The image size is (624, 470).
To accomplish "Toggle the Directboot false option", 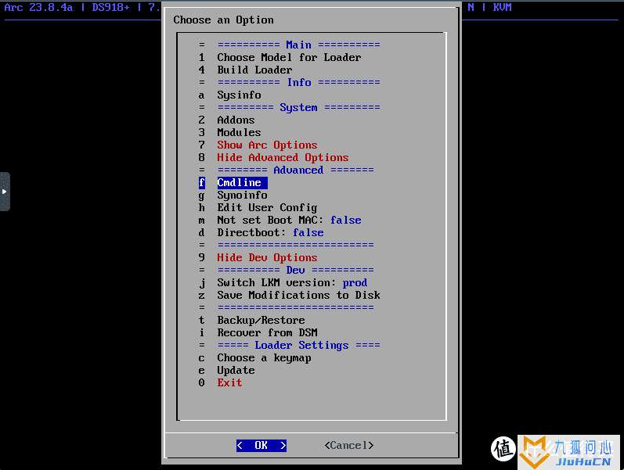I will 270,232.
